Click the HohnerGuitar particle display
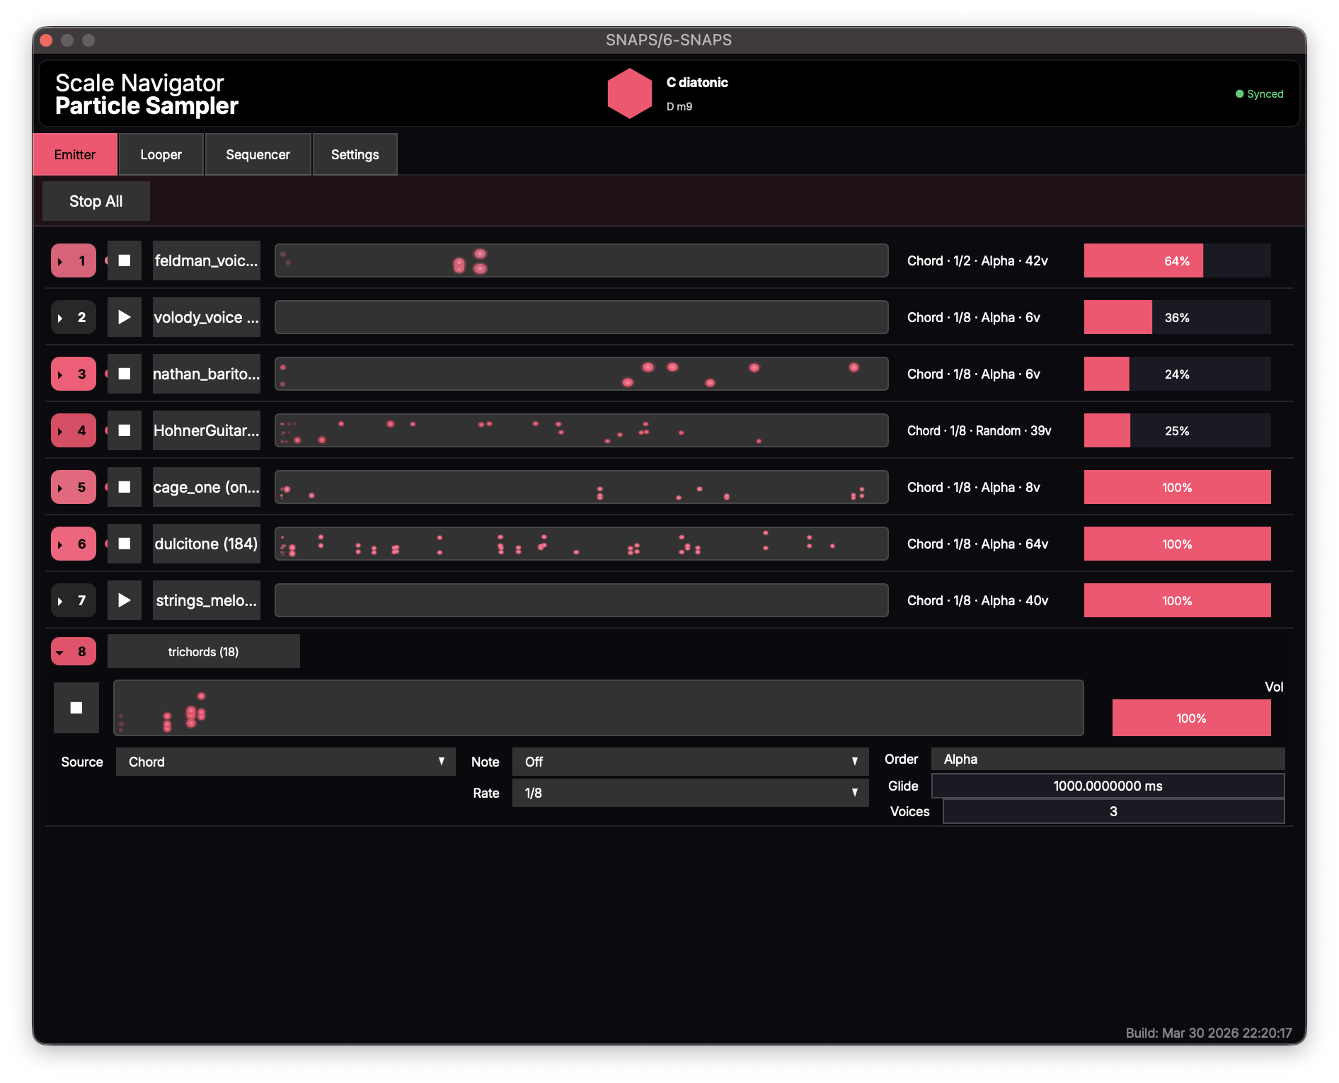The width and height of the screenshot is (1339, 1083). (x=582, y=430)
